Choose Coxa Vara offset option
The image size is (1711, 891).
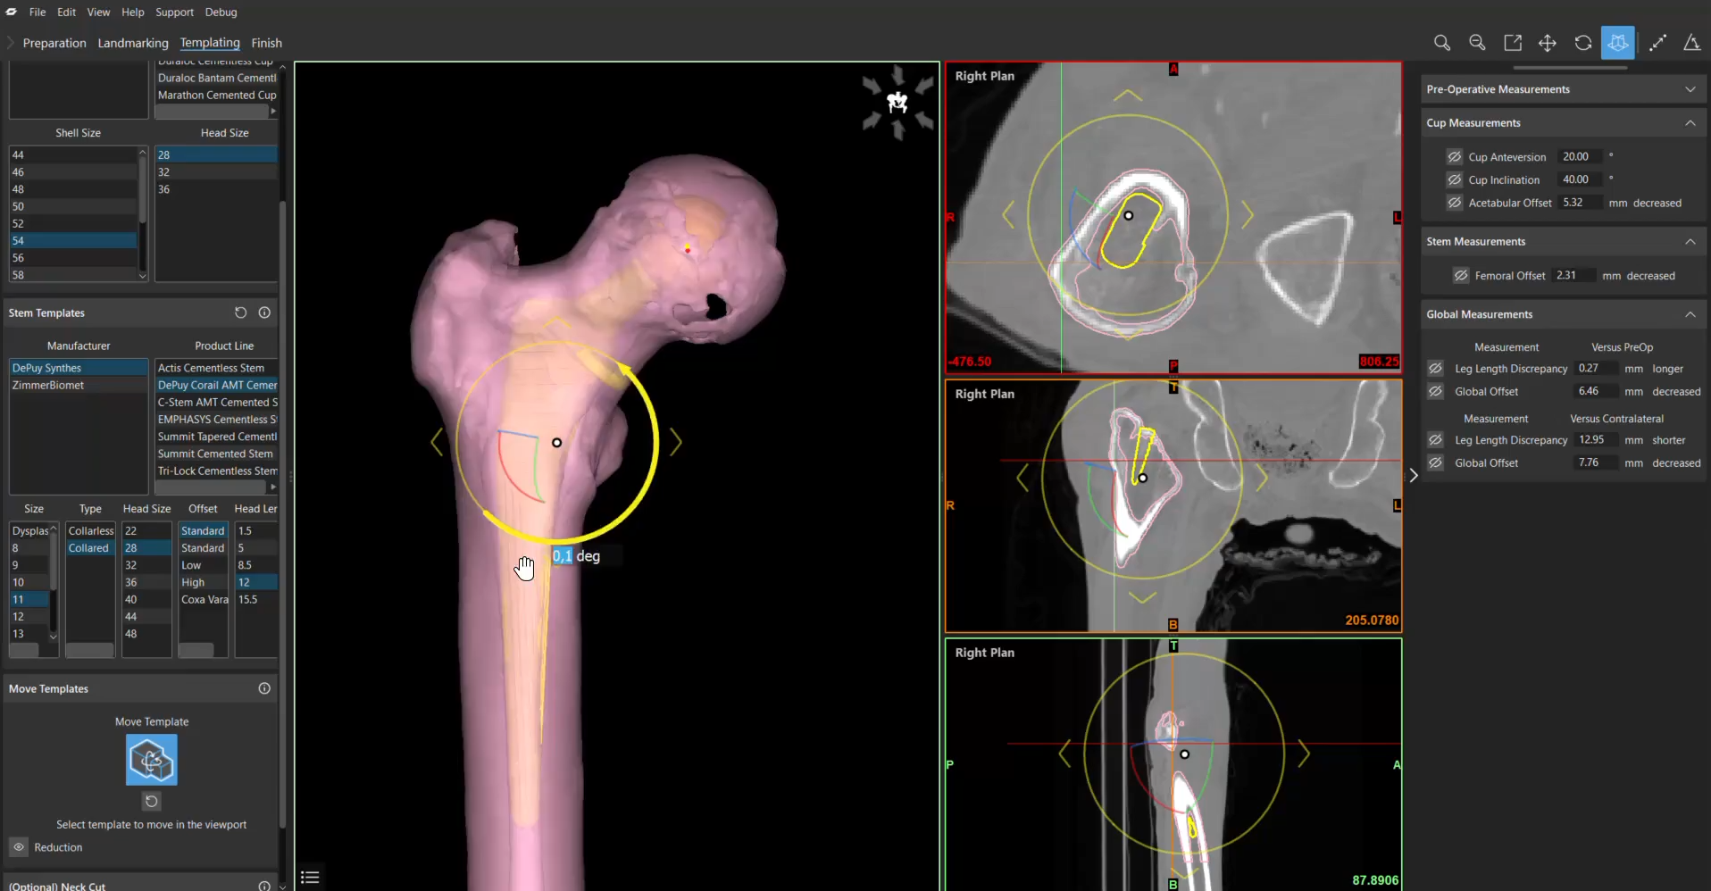tap(204, 599)
